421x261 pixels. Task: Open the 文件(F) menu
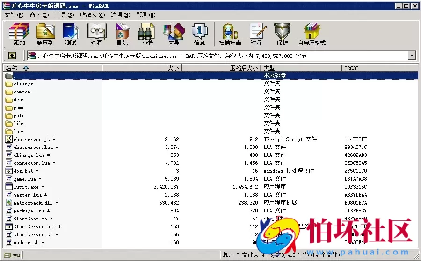click(14, 15)
